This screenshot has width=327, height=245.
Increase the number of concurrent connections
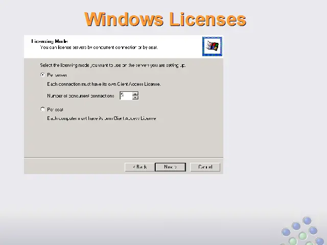135,93
